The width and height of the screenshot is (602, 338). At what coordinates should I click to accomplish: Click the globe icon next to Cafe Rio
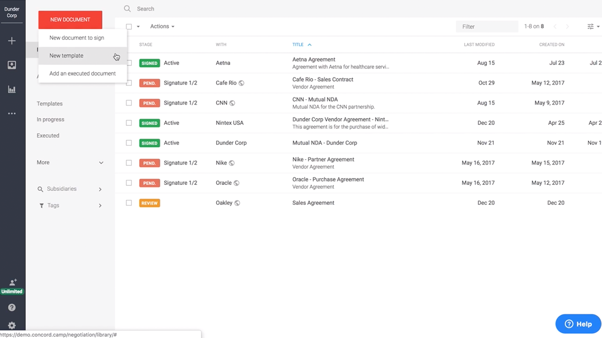[x=242, y=83]
